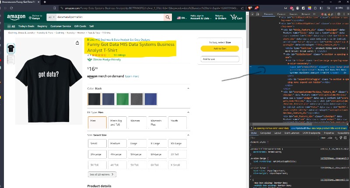Switch to the DevTools Console tab
350x188 pixels.
coord(281,14)
